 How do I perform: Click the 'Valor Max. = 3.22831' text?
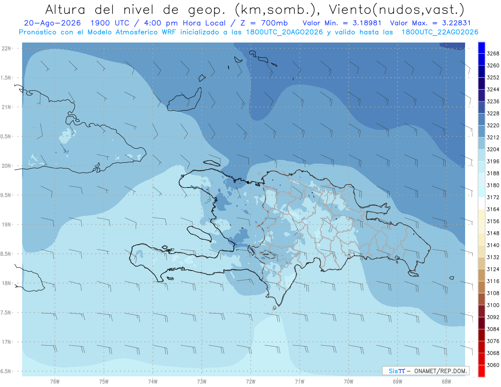(430, 23)
